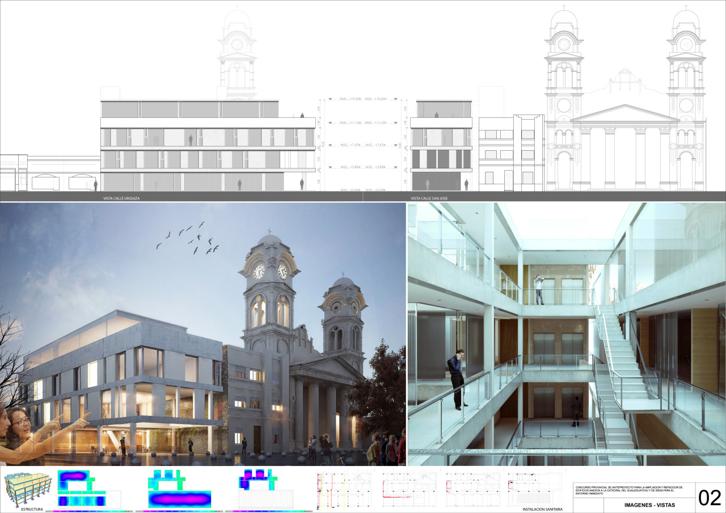The height and width of the screenshot is (513, 726).
Task: Click the VISTA CALLE URQUIZA label
Action: [118, 199]
